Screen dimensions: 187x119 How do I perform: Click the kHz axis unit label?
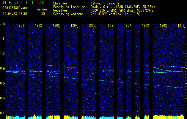point(3,24)
